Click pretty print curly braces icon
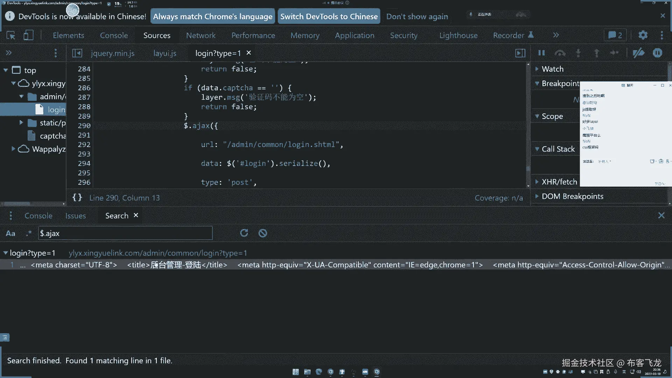Image resolution: width=672 pixels, height=378 pixels. pyautogui.click(x=77, y=198)
